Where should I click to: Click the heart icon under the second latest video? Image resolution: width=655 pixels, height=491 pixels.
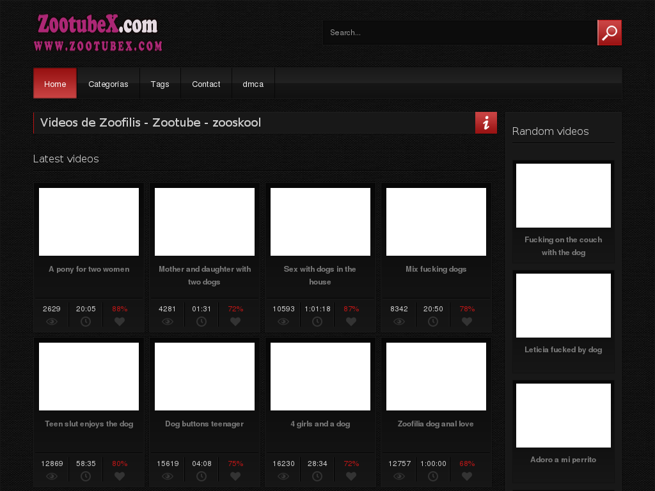[x=235, y=322]
